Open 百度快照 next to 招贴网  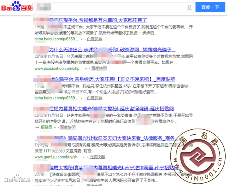pyautogui.click(x=68, y=127)
